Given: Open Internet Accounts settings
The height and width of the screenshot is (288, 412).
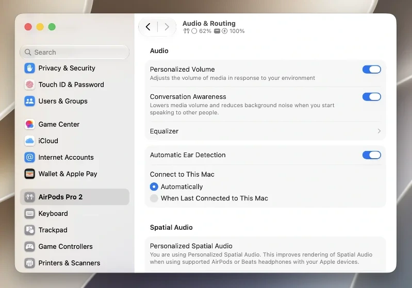Looking at the screenshot, I should coord(75,157).
